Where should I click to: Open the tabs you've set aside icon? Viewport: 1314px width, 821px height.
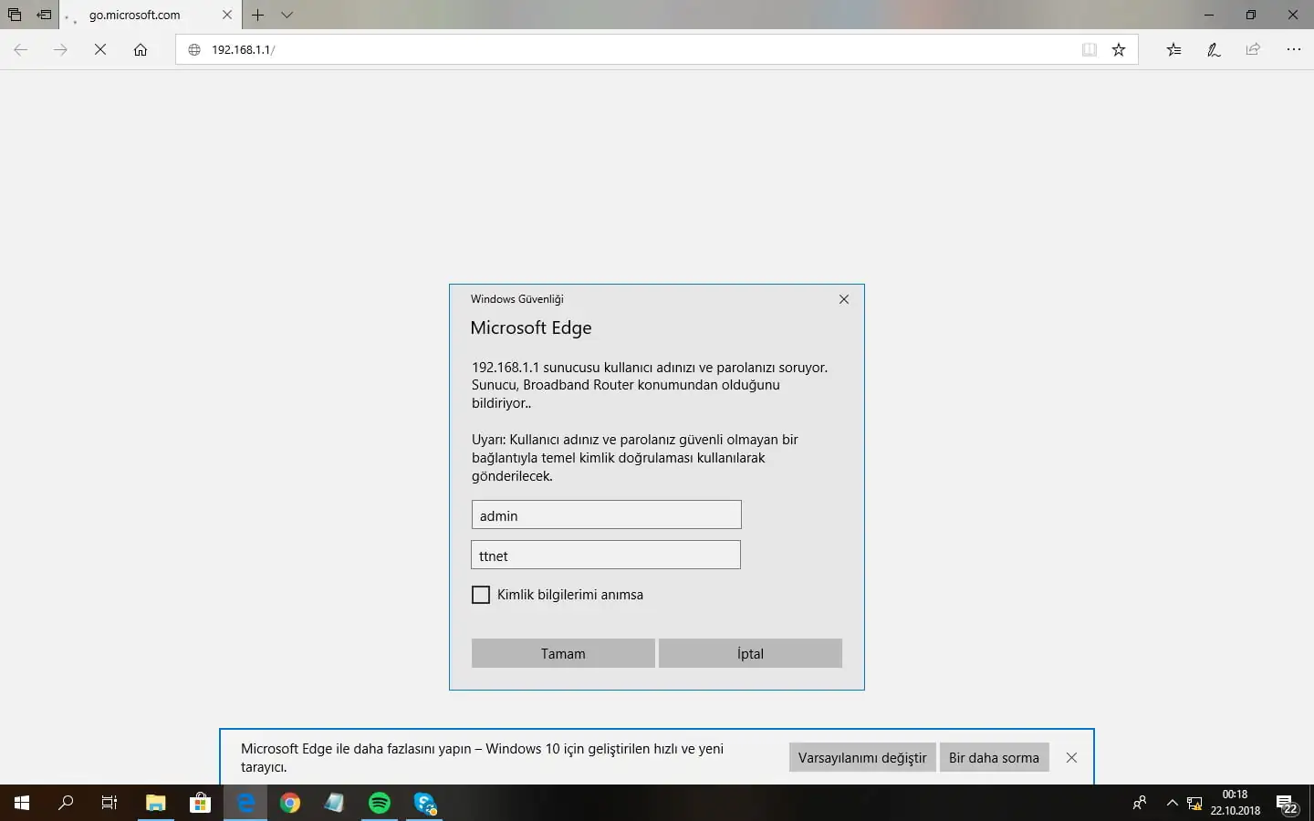(x=15, y=15)
